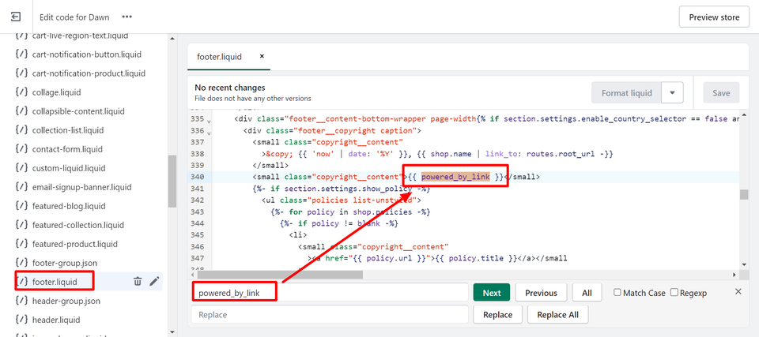Delete footer.liquid with the trash icon
The image size is (759, 337).
click(x=138, y=282)
